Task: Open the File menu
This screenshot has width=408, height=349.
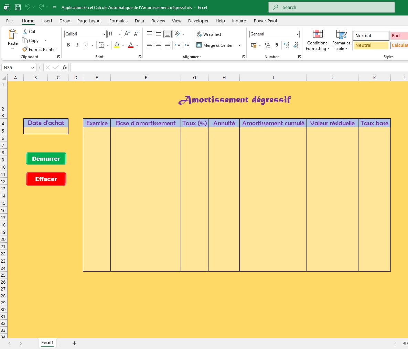Action: click(9, 21)
